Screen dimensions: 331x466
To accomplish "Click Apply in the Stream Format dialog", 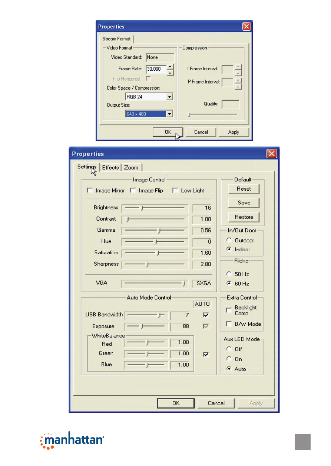I will click(234, 132).
